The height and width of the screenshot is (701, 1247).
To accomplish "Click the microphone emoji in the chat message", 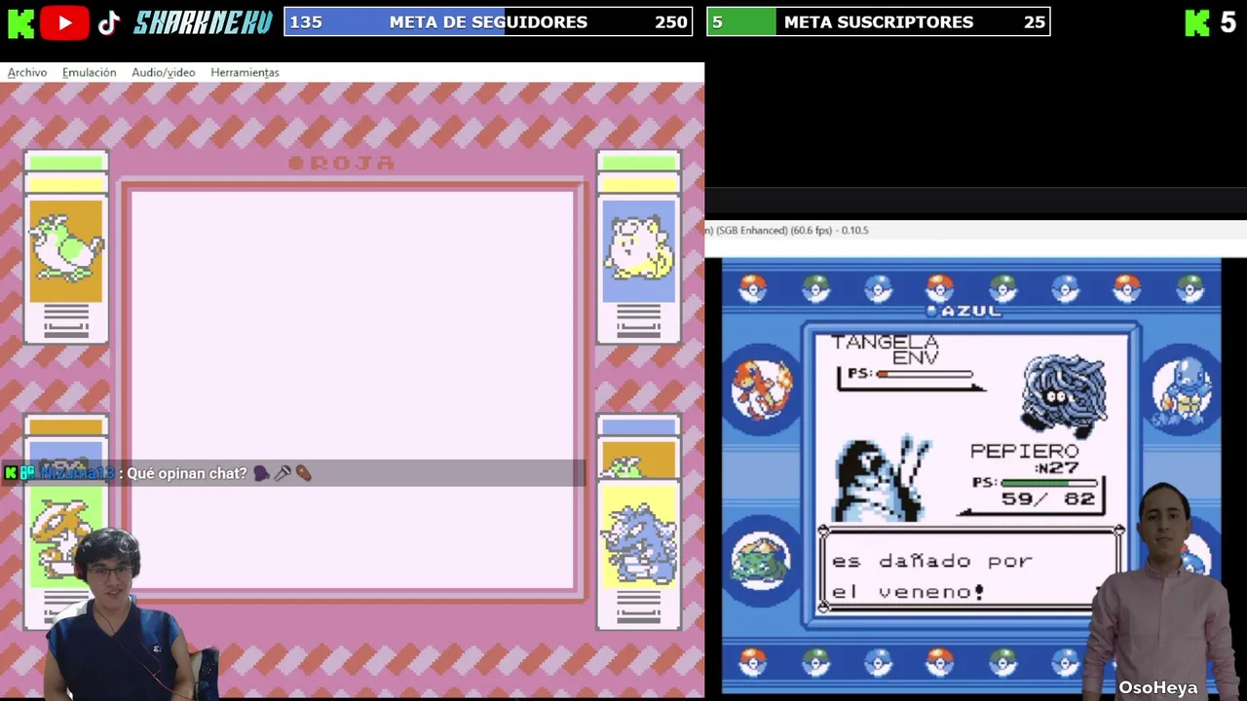I will (283, 473).
